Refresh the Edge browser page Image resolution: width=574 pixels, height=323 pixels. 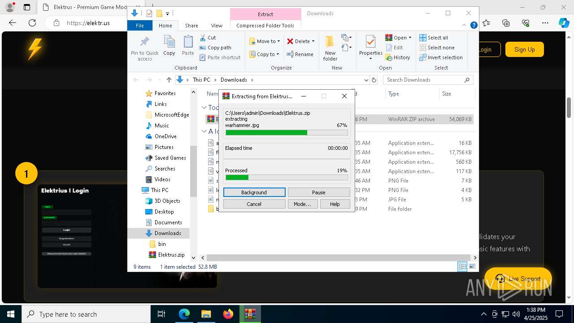32,23
